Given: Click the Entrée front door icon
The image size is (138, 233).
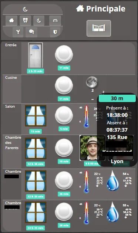Looking at the screenshot, I should point(36,55).
